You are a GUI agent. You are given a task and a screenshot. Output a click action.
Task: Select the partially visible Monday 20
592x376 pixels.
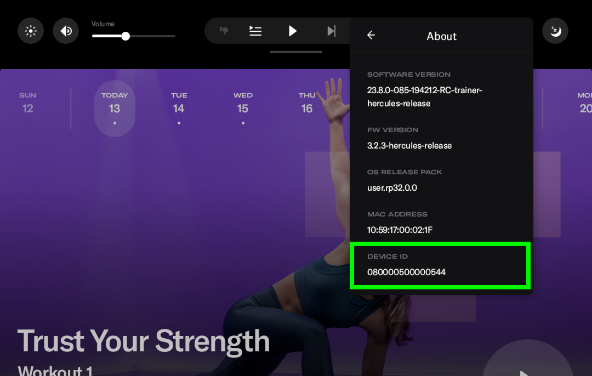pos(584,103)
